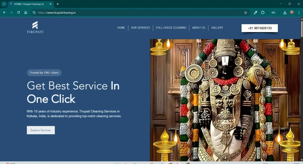
Task: Click the browser forward arrow
Action: [x=12, y=12]
